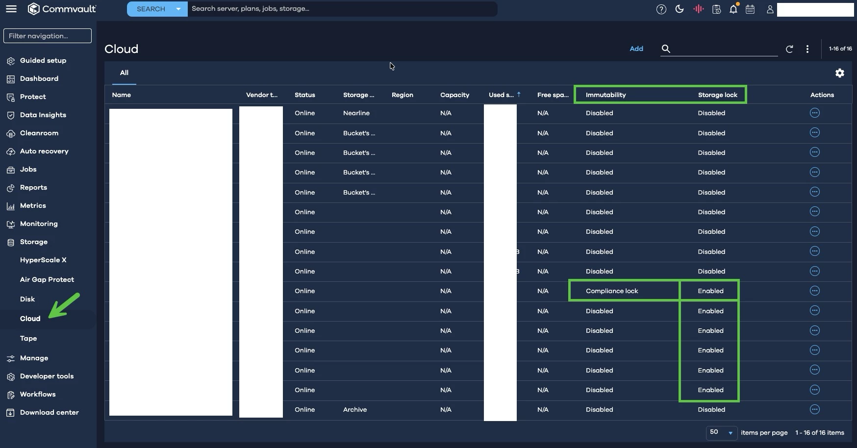Image resolution: width=857 pixels, height=448 pixels.
Task: Sort by Capacity column header
Action: (454, 95)
